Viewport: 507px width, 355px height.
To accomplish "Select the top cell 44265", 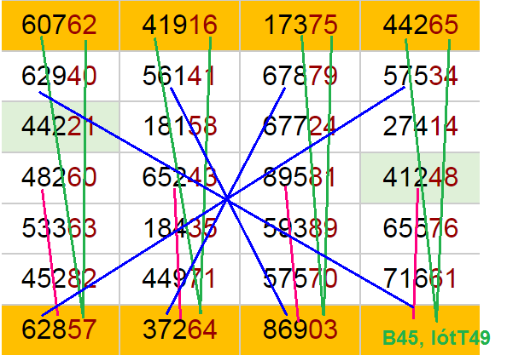I will [x=420, y=26].
